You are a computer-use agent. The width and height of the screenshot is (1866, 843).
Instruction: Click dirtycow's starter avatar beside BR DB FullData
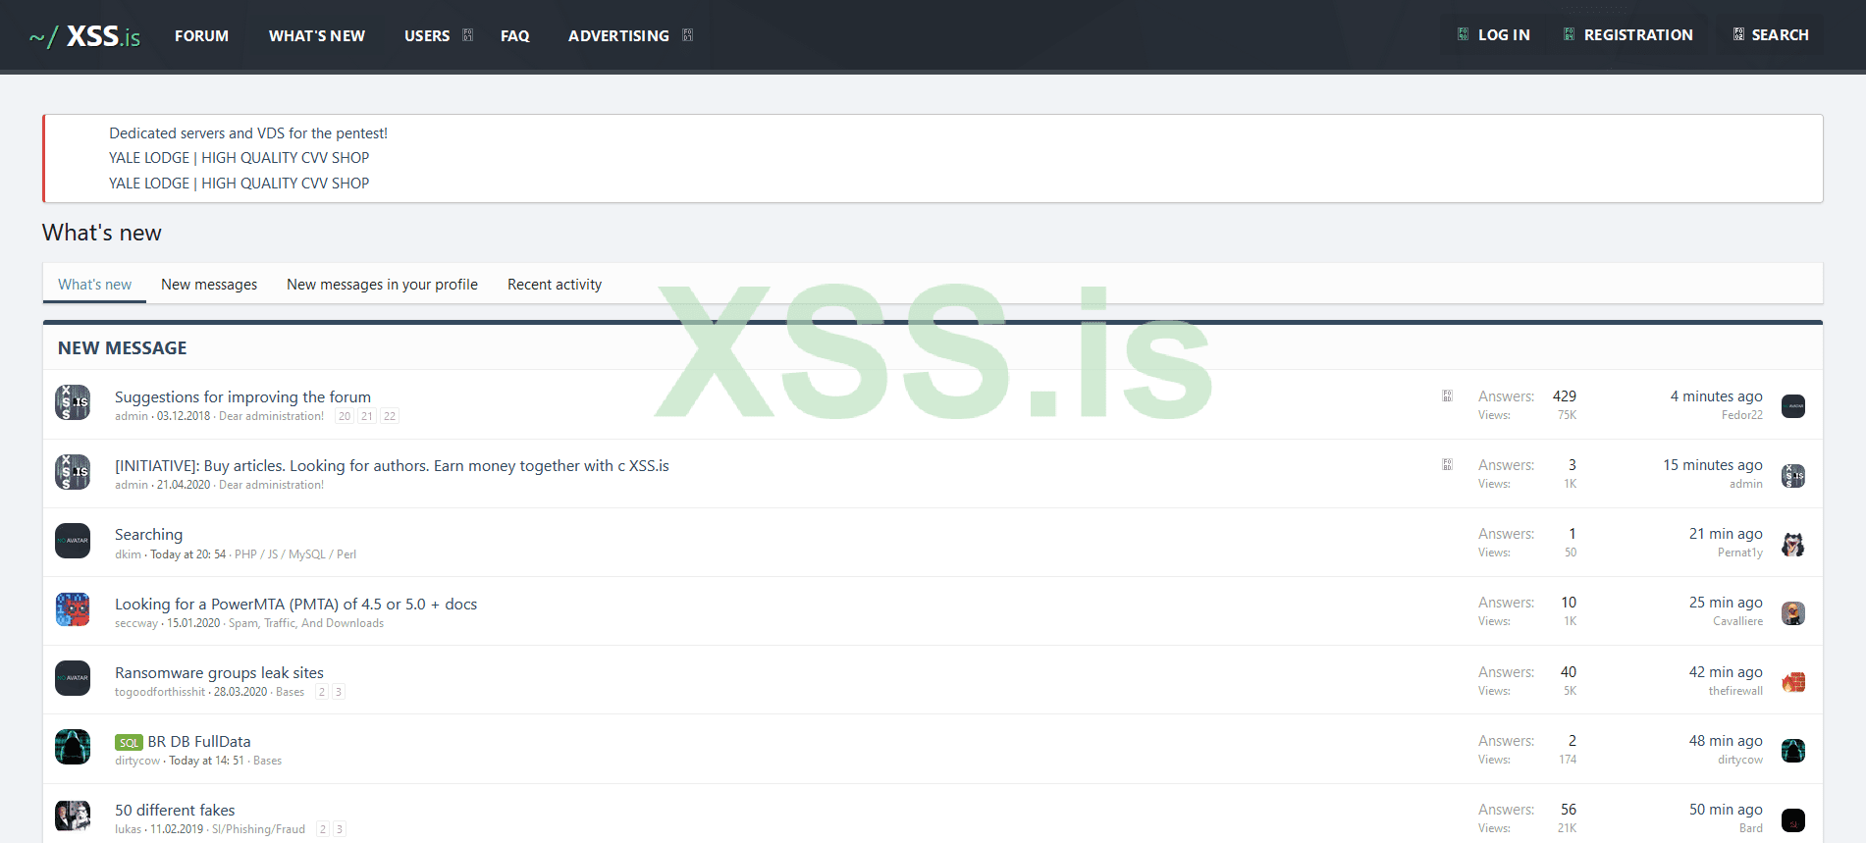pyautogui.click(x=73, y=747)
